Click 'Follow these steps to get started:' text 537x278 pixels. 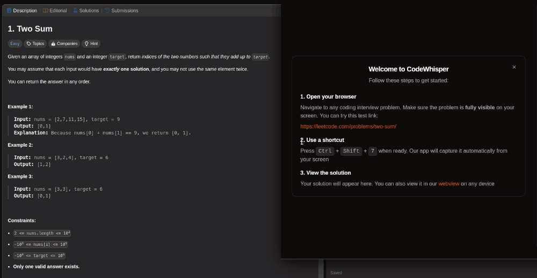pyautogui.click(x=409, y=80)
